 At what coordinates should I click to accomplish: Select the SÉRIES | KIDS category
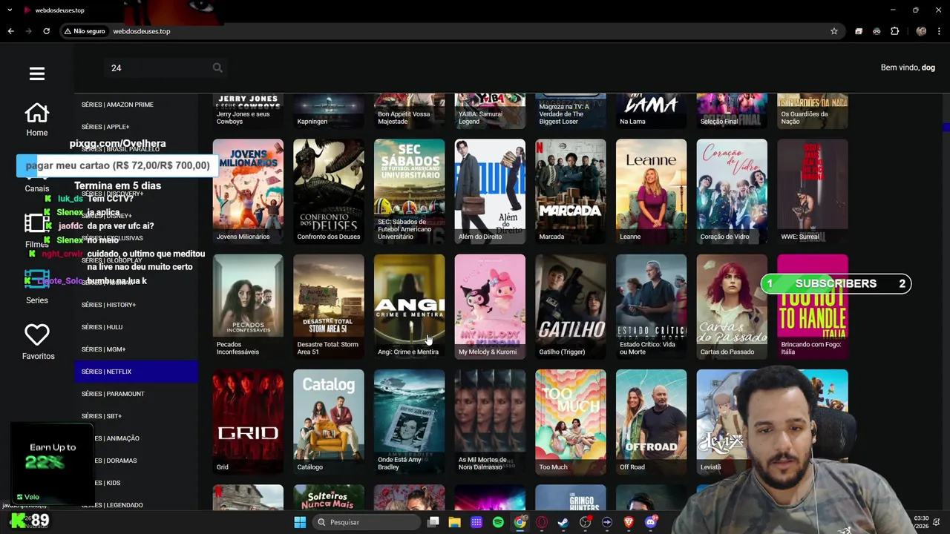tap(136, 483)
